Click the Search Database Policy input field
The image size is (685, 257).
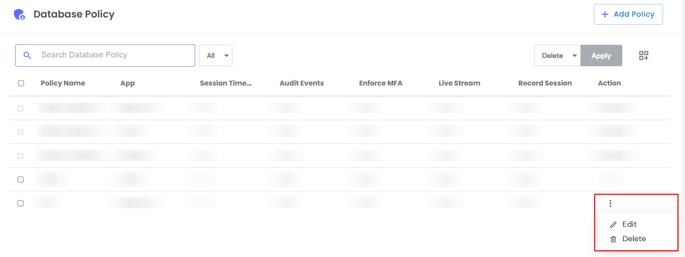[105, 55]
